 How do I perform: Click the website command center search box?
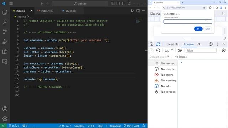(x=80, y=4)
